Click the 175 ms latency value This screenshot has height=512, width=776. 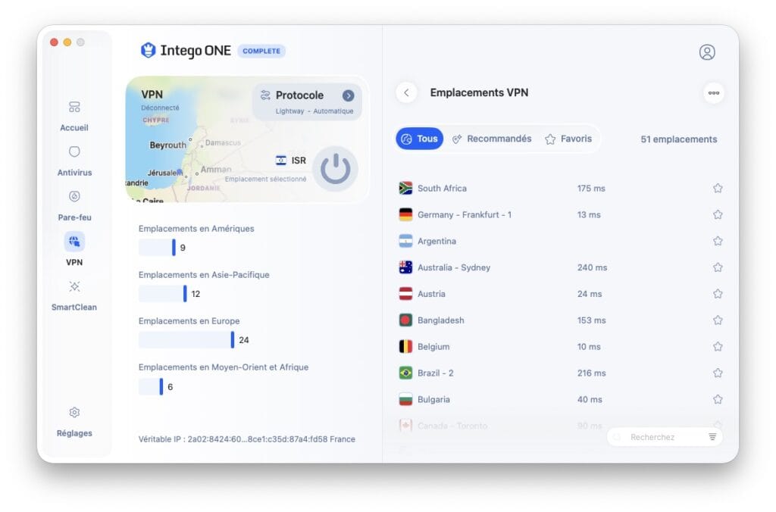[x=591, y=189]
